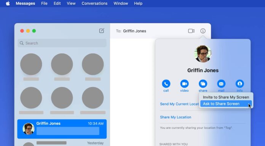Start a FaceTime video call from the toolbar
Screen dimensions: 265x146
[191, 31]
